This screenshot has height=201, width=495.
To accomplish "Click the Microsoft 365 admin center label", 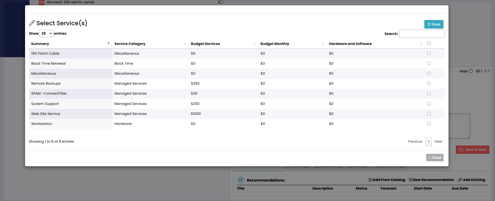I will click(70, 2).
